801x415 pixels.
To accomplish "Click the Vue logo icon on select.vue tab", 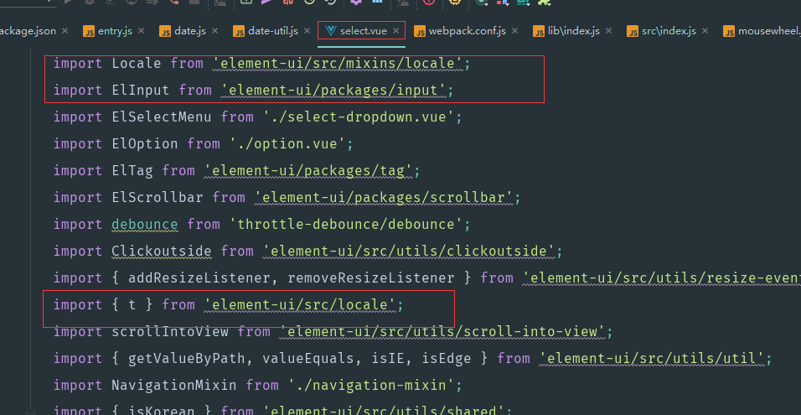I will click(x=330, y=31).
